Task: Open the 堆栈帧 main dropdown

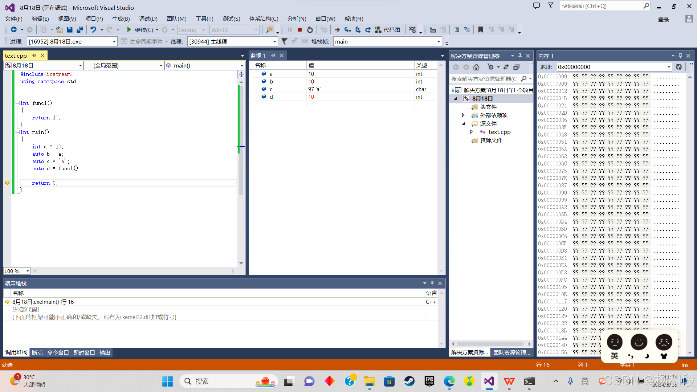Action: (439, 42)
